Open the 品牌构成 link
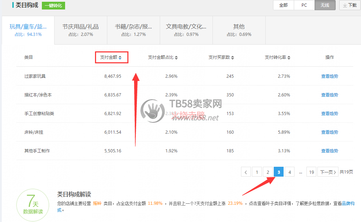 [x=348, y=203]
